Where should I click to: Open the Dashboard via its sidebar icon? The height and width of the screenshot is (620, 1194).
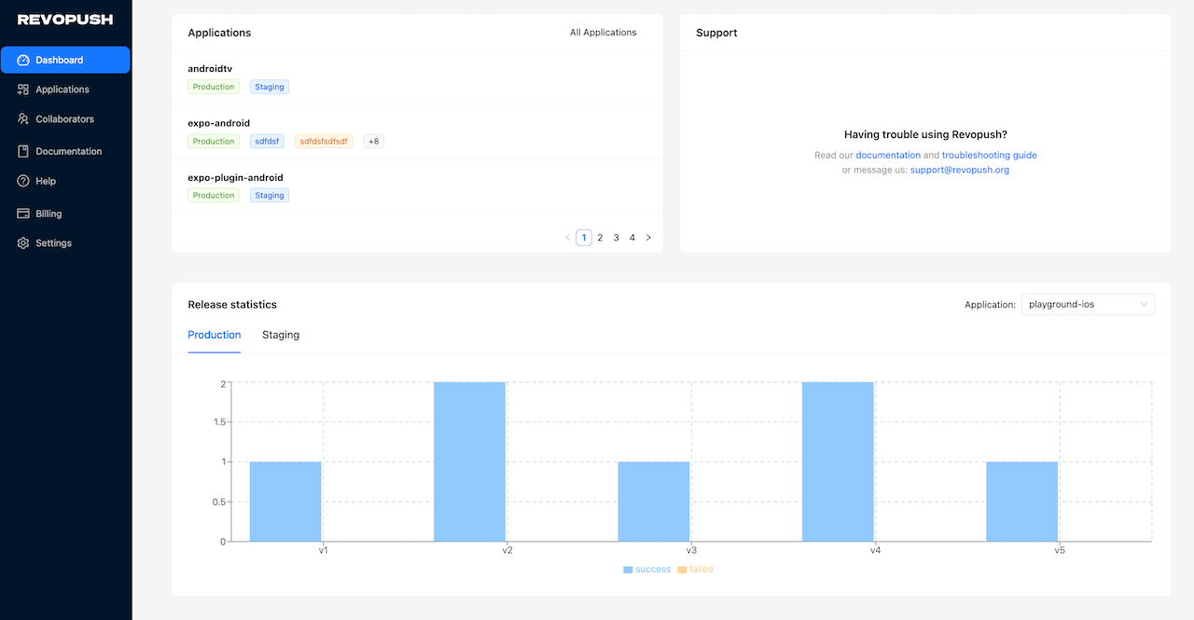(21, 59)
